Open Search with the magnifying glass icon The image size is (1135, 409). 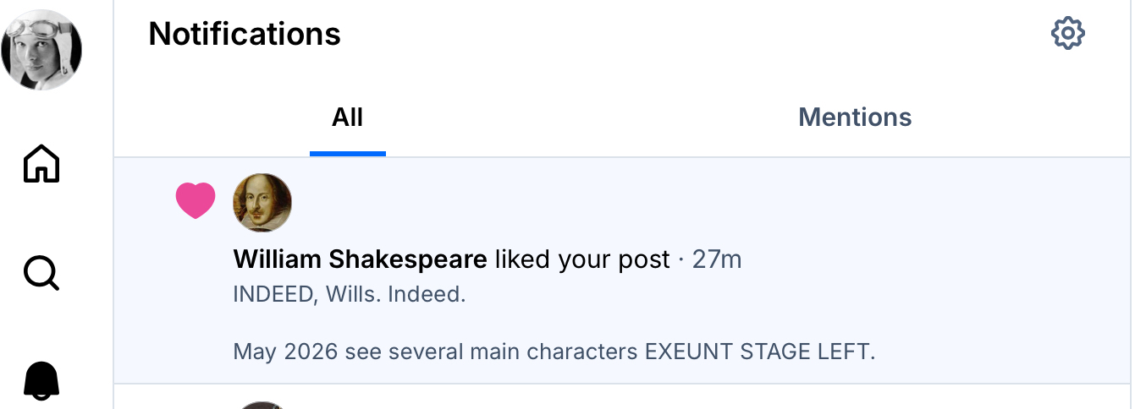41,273
